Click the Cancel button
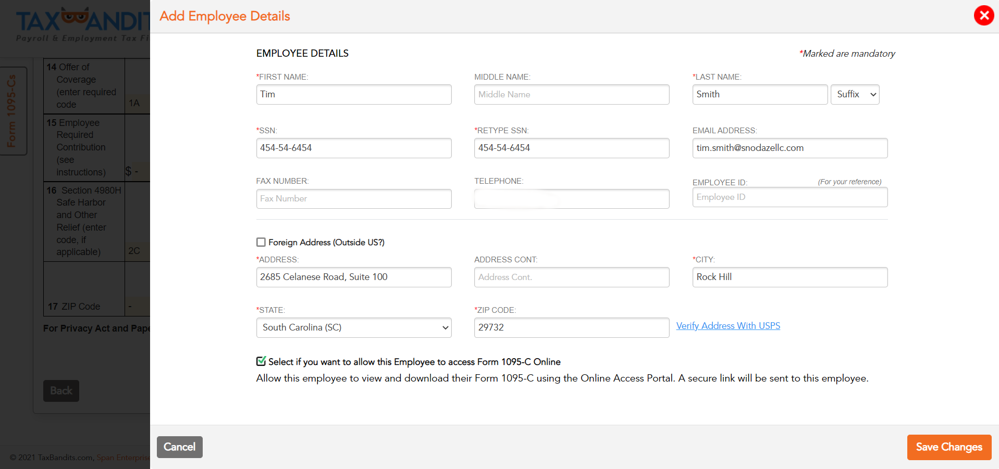Viewport: 999px width, 469px height. pos(179,447)
